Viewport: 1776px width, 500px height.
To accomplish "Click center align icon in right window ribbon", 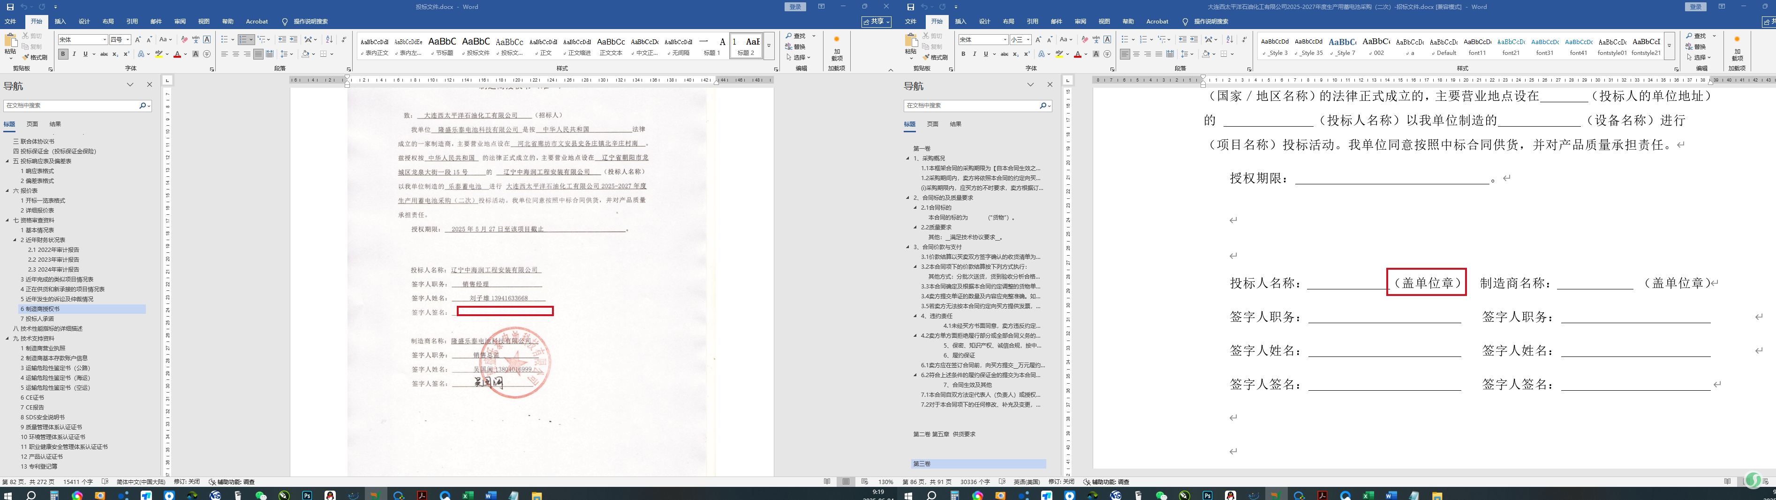I will pos(1136,54).
